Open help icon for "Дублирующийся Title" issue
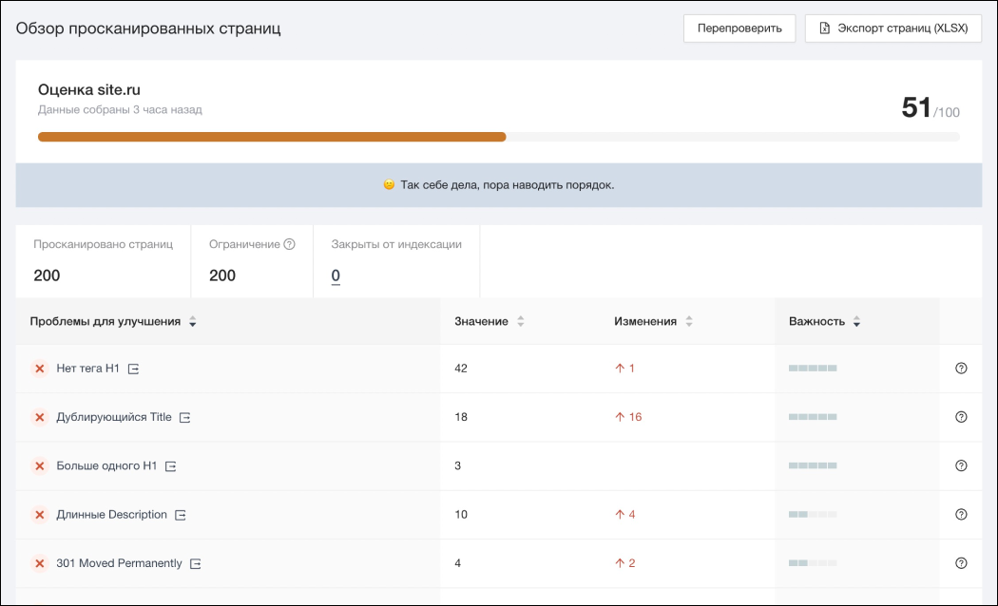 coord(960,417)
